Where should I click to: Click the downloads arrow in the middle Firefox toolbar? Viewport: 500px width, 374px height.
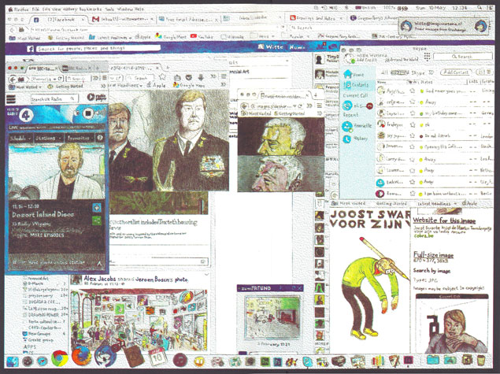coord(201,77)
